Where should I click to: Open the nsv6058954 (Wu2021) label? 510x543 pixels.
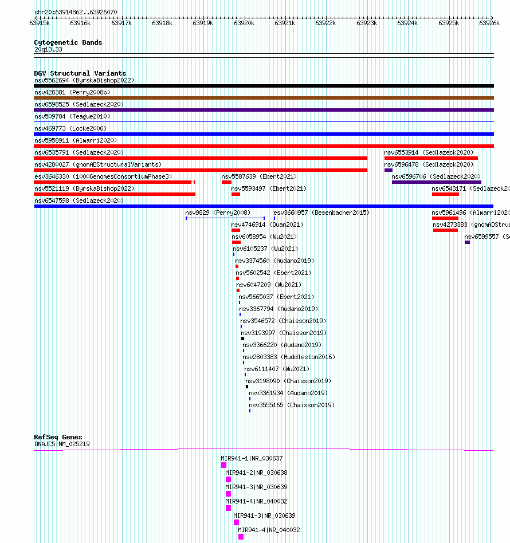264,237
